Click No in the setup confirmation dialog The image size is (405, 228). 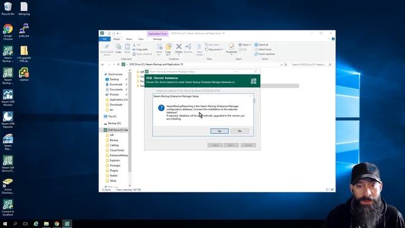tap(239, 131)
